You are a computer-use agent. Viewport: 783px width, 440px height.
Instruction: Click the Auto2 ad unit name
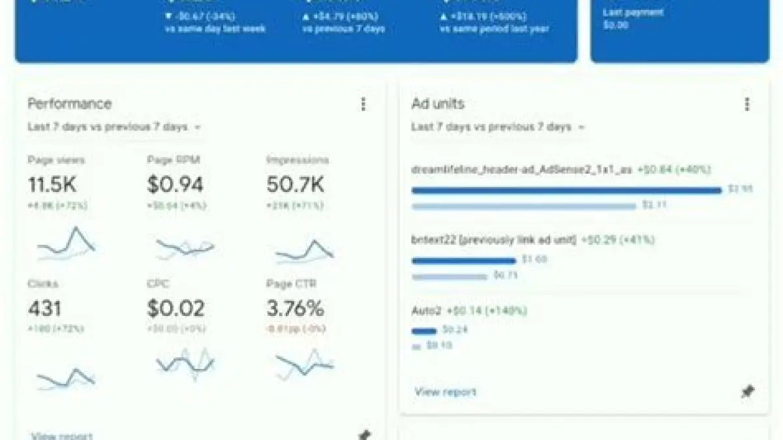[425, 310]
